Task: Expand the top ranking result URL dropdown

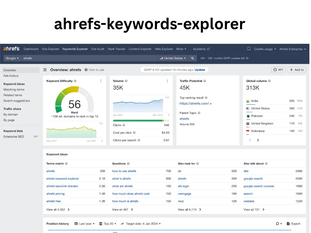Action: pos(211,104)
